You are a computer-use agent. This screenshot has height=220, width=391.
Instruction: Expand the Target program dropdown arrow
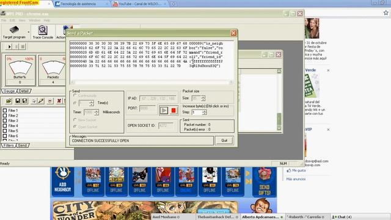click(29, 32)
